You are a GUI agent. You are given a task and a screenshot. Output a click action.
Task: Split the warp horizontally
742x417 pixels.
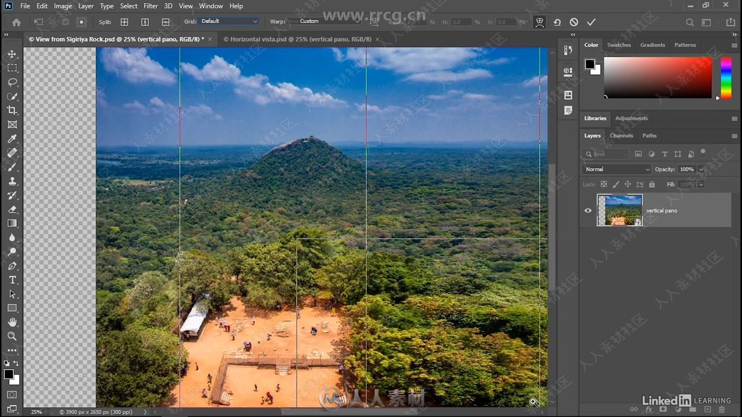coord(166,22)
